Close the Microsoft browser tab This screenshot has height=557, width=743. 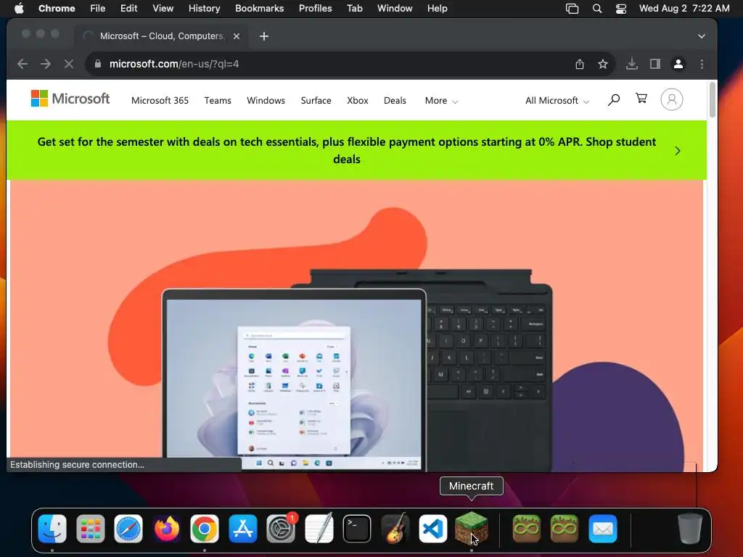coord(237,36)
